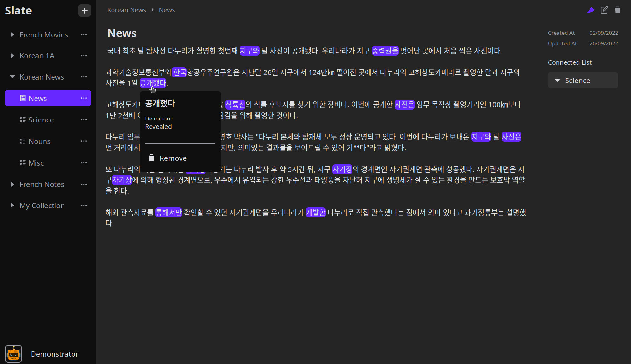631x364 pixels.
Task: Click the list icon next to Science
Action: (22, 120)
